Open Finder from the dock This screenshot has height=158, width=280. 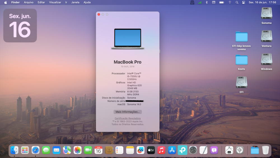(14, 150)
